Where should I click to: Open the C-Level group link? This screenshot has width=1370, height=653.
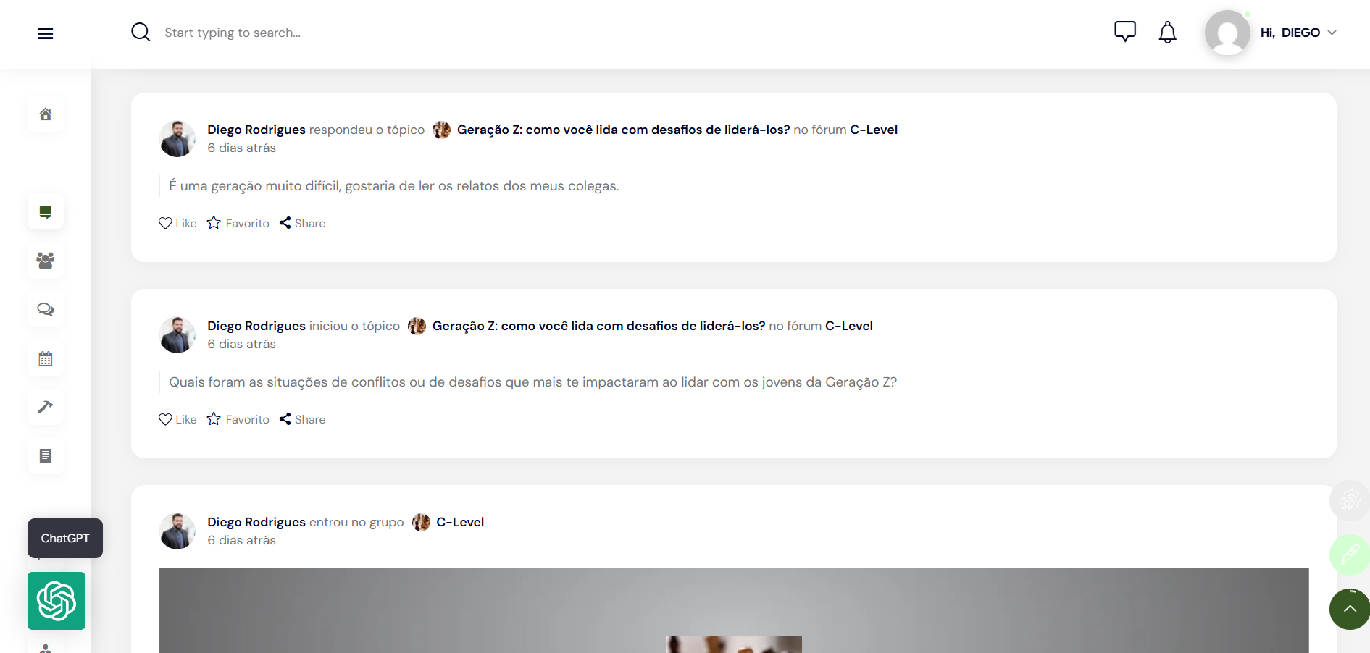coord(459,522)
